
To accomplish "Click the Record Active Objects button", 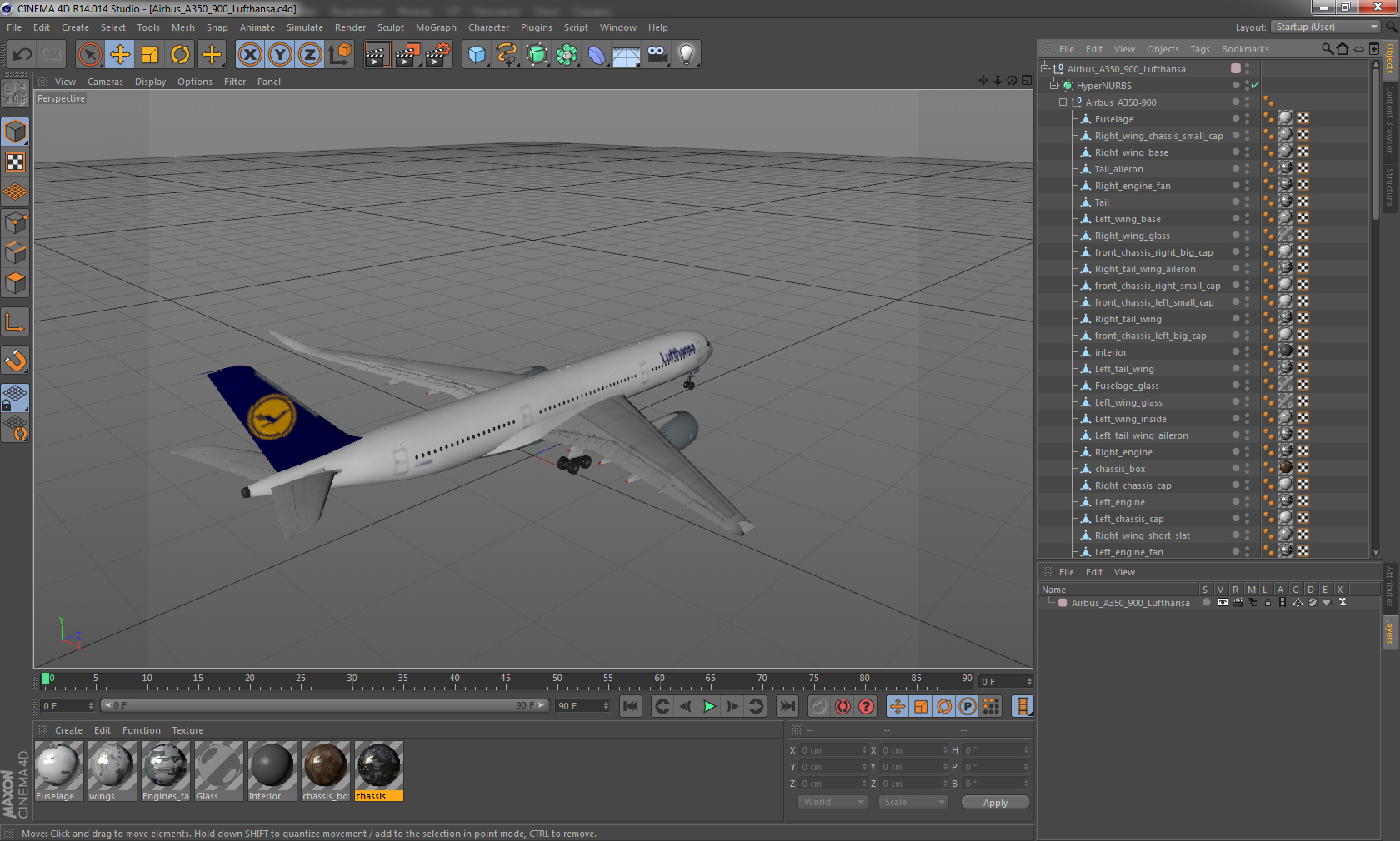I will coord(819,706).
